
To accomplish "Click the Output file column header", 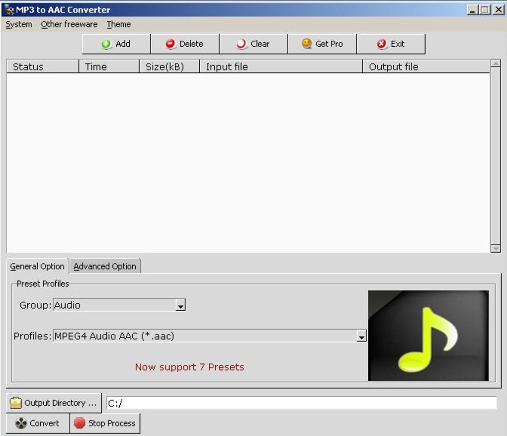I will (x=426, y=67).
